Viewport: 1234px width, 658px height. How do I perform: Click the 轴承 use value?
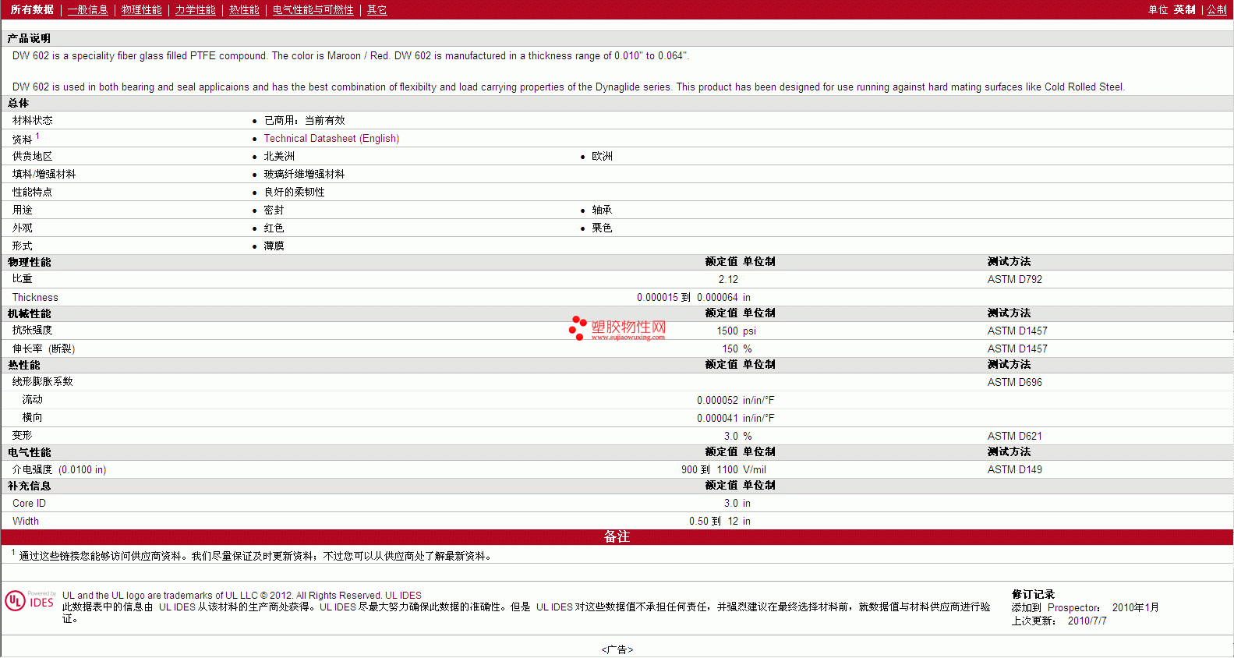point(602,210)
